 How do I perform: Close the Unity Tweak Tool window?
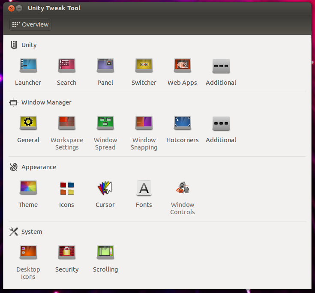11,8
